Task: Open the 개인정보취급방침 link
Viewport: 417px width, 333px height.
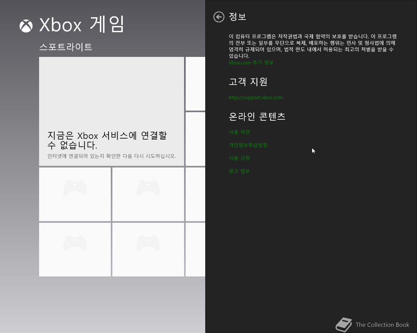Action: tap(248, 145)
